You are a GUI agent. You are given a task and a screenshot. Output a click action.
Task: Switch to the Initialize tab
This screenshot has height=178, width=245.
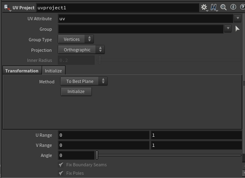[53, 71]
